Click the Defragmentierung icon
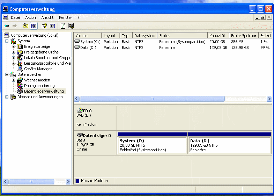 [x=20, y=86]
